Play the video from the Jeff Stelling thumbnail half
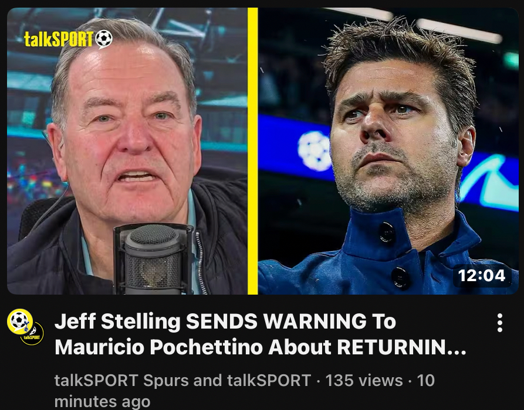The height and width of the screenshot is (410, 524). 127,151
